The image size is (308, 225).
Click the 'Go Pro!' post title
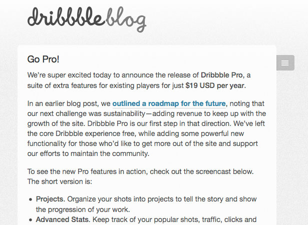pyautogui.click(x=43, y=59)
